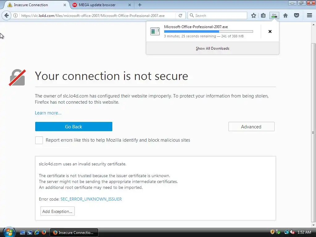Image resolution: width=316 pixels, height=237 pixels.
Task: Reload the current page
Action: click(180, 15)
